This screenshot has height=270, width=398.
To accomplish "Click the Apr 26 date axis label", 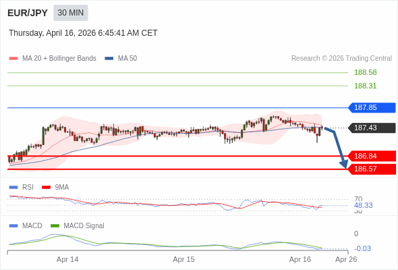I will [x=346, y=259].
